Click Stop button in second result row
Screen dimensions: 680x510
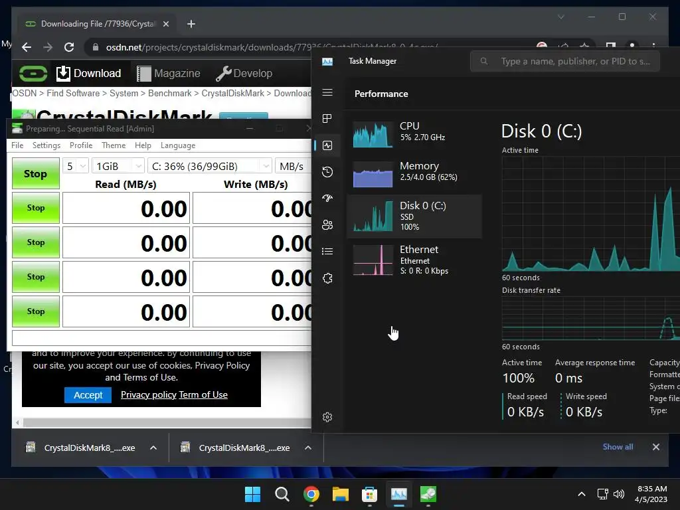[x=36, y=242]
